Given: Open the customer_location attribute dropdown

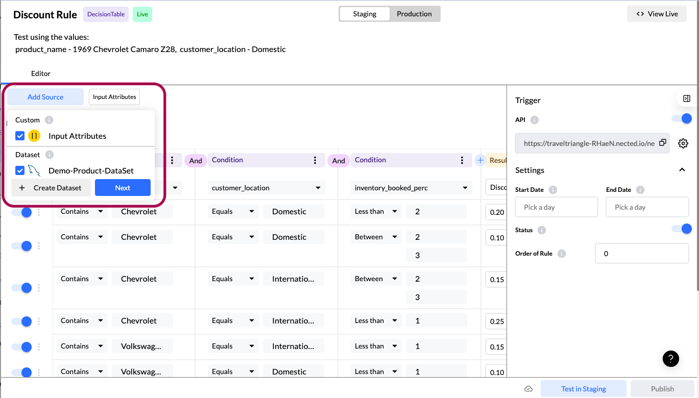Looking at the screenshot, I should point(266,188).
